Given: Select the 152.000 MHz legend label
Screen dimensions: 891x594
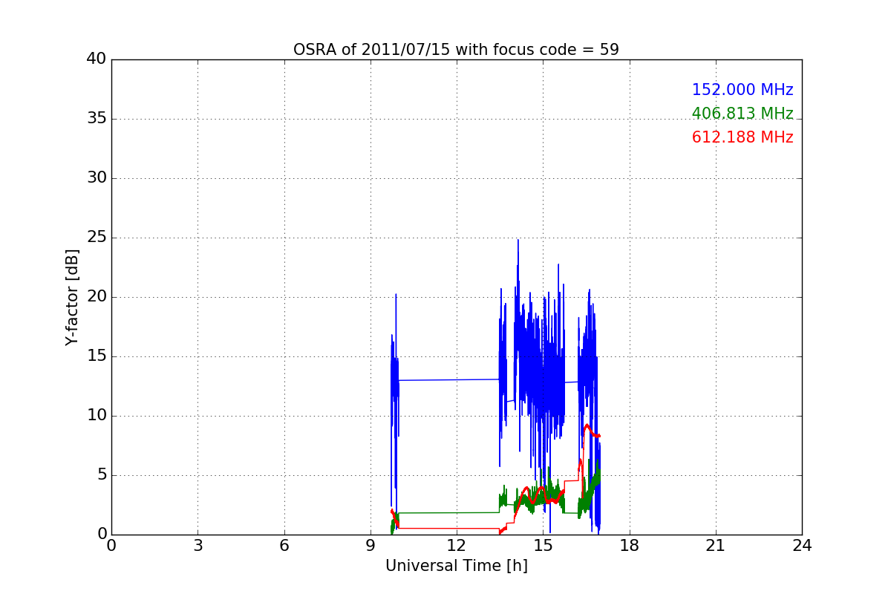Looking at the screenshot, I should [742, 90].
